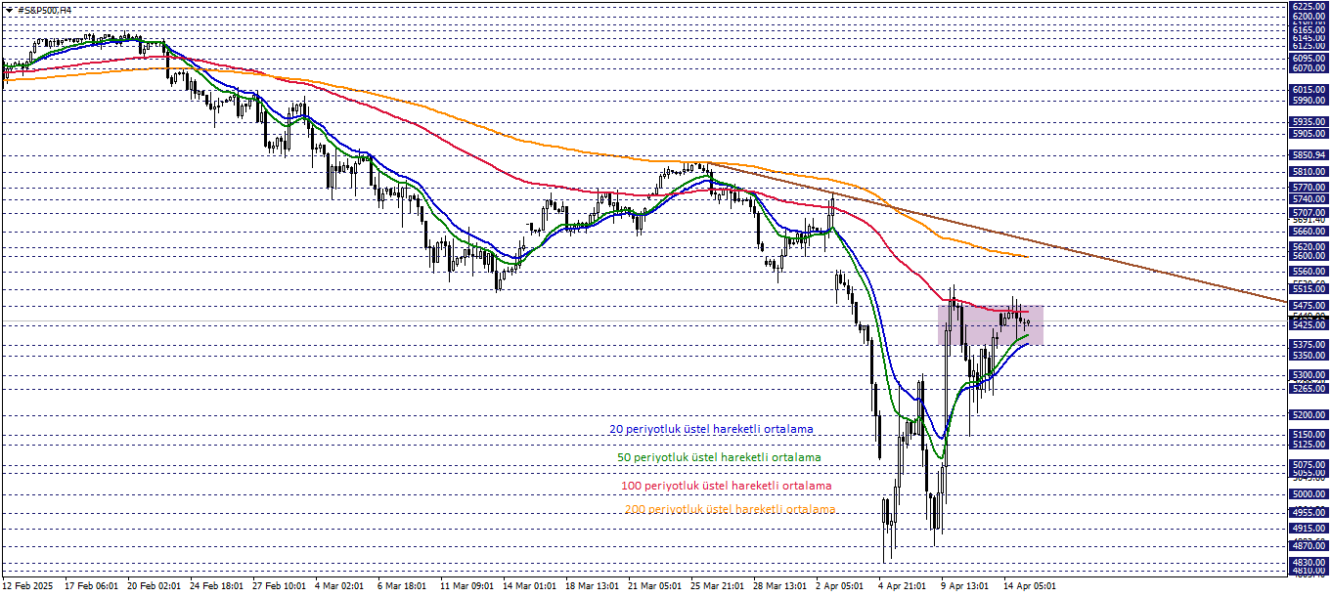Click the 27 Feb 10:01 time label
The image size is (1332, 597).
click(x=280, y=586)
